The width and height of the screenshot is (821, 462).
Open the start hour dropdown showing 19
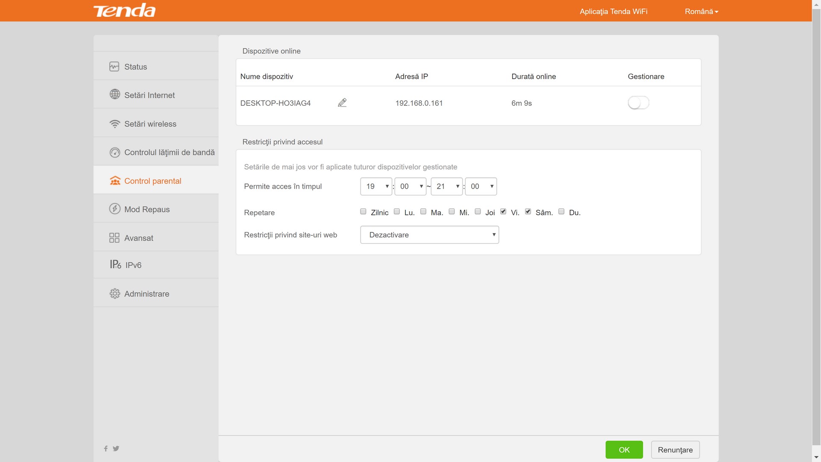[x=376, y=187]
